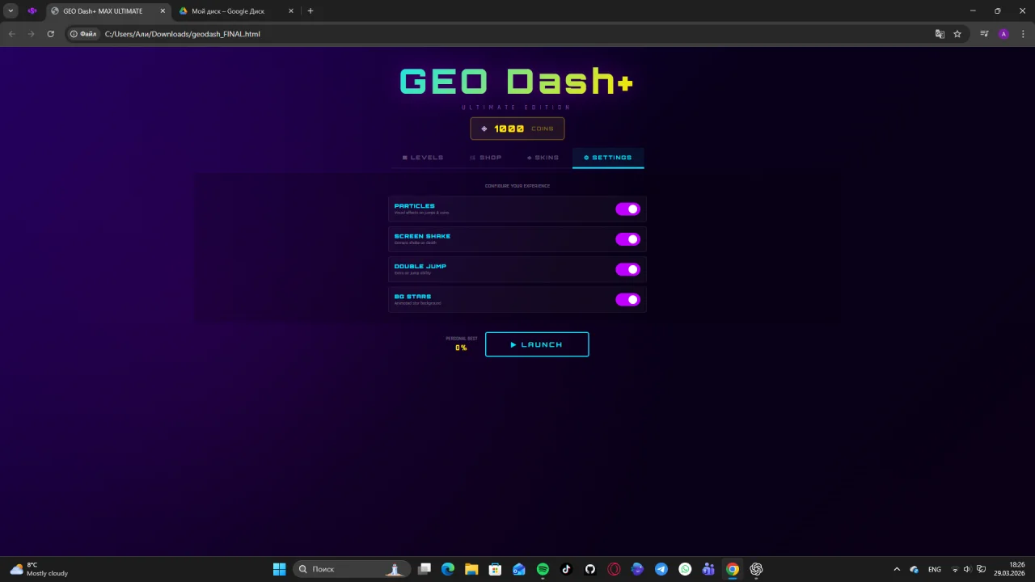Open GitHub Desktop from the taskbar
Viewport: 1035px width, 582px height.
coord(590,569)
